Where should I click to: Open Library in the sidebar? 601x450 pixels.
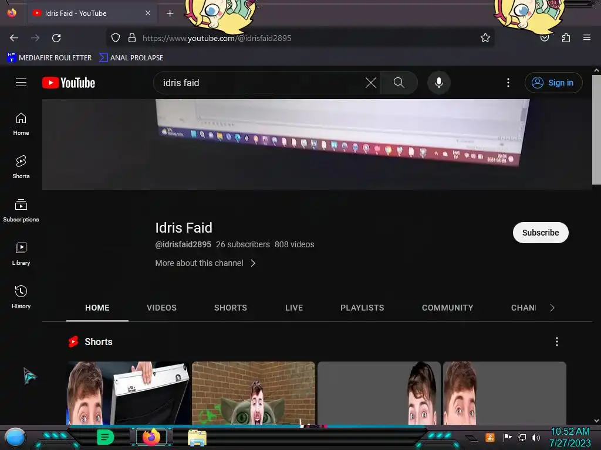(21, 254)
